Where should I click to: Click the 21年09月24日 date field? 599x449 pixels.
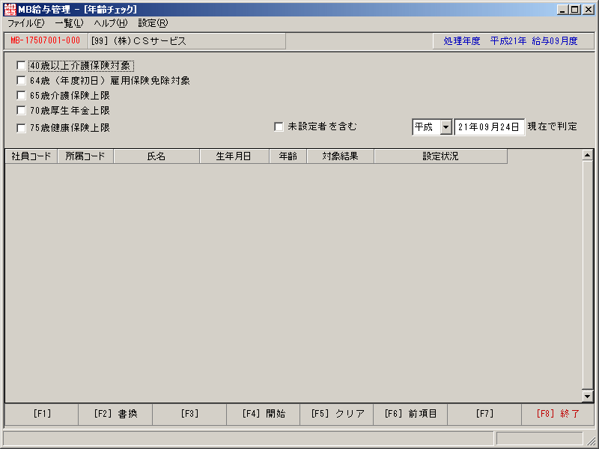coord(489,127)
